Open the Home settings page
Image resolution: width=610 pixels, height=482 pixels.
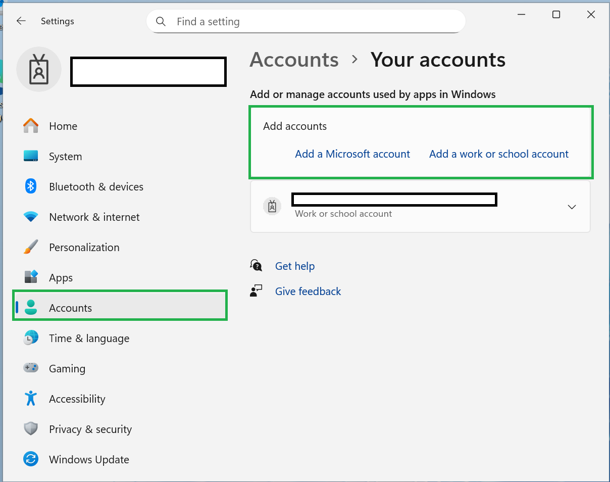pos(120,126)
